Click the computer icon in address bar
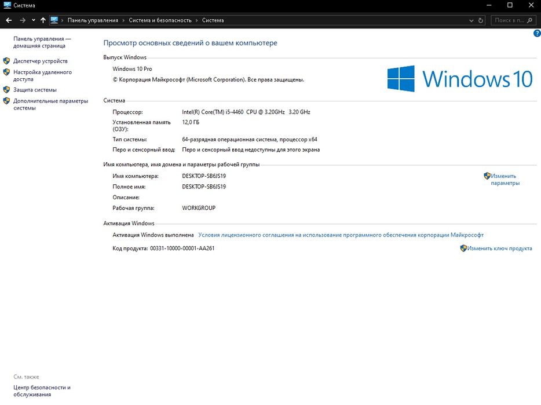541x405 pixels. click(54, 20)
